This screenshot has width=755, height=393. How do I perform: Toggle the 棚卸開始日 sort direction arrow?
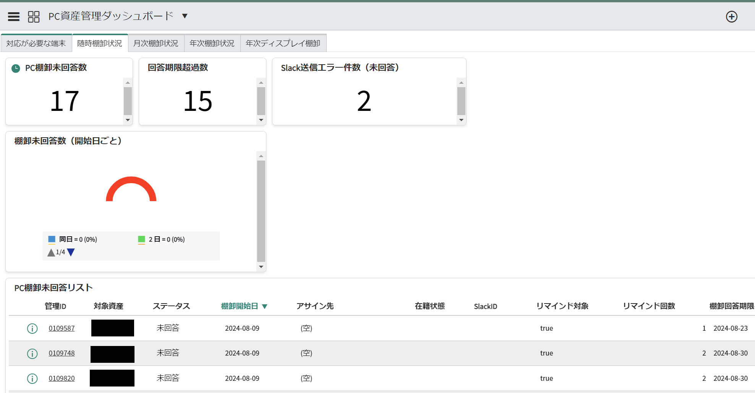pos(264,307)
